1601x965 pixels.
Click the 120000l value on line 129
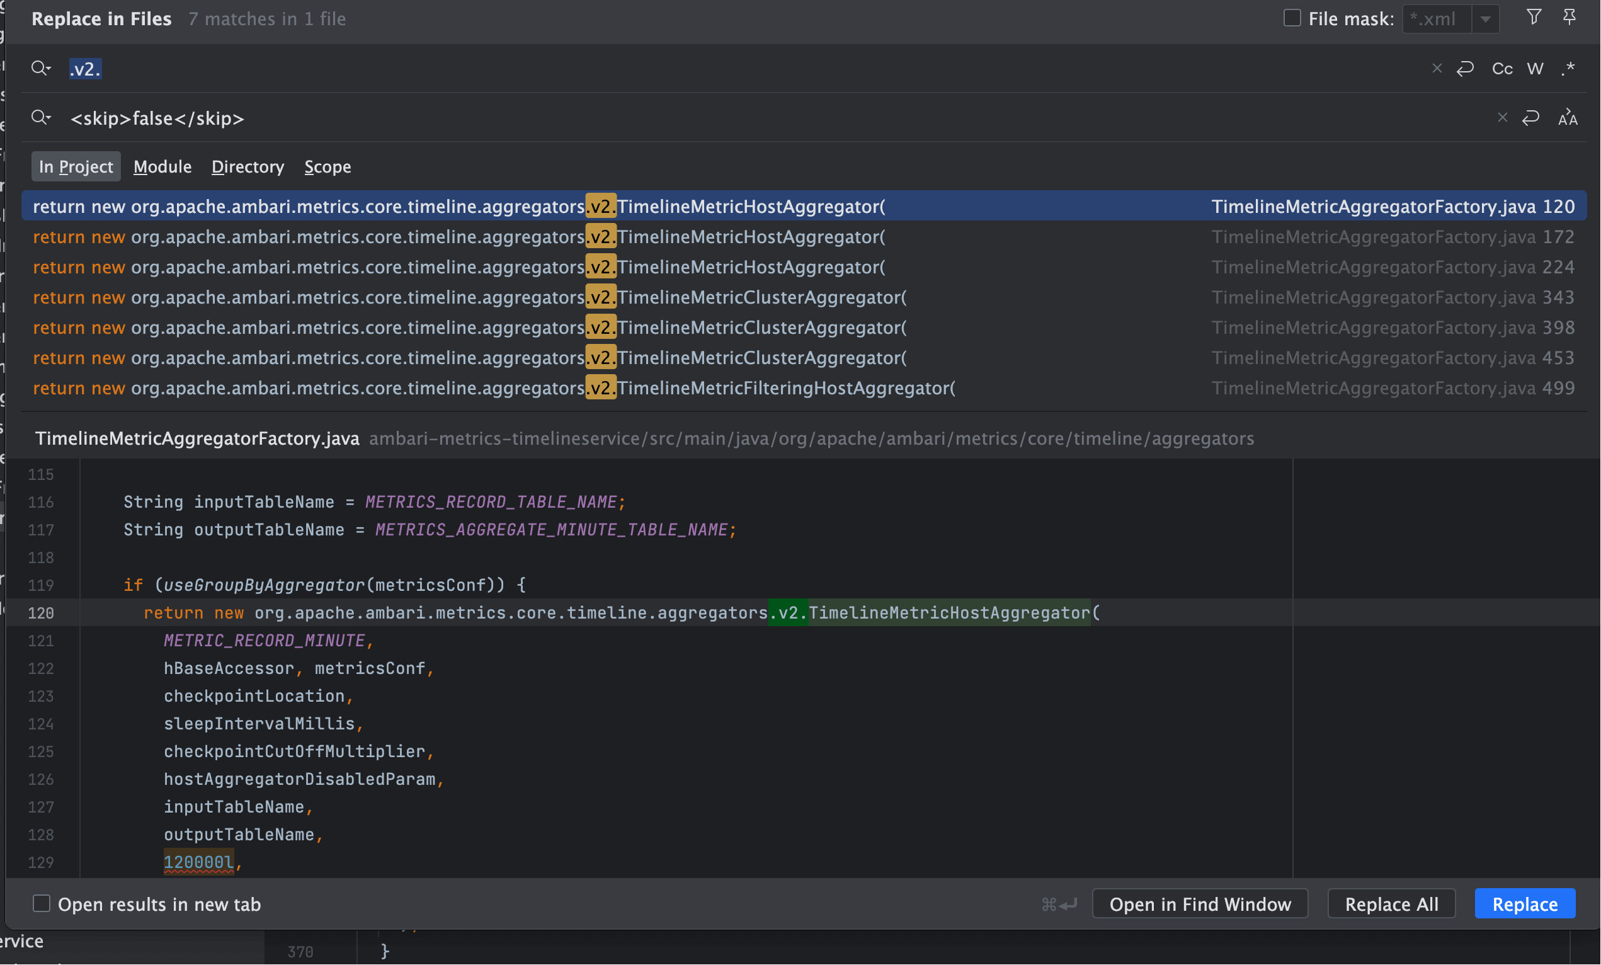(198, 862)
